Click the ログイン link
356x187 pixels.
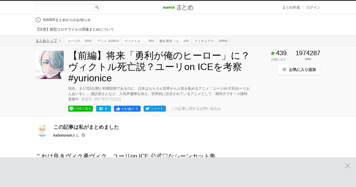pos(313,7)
